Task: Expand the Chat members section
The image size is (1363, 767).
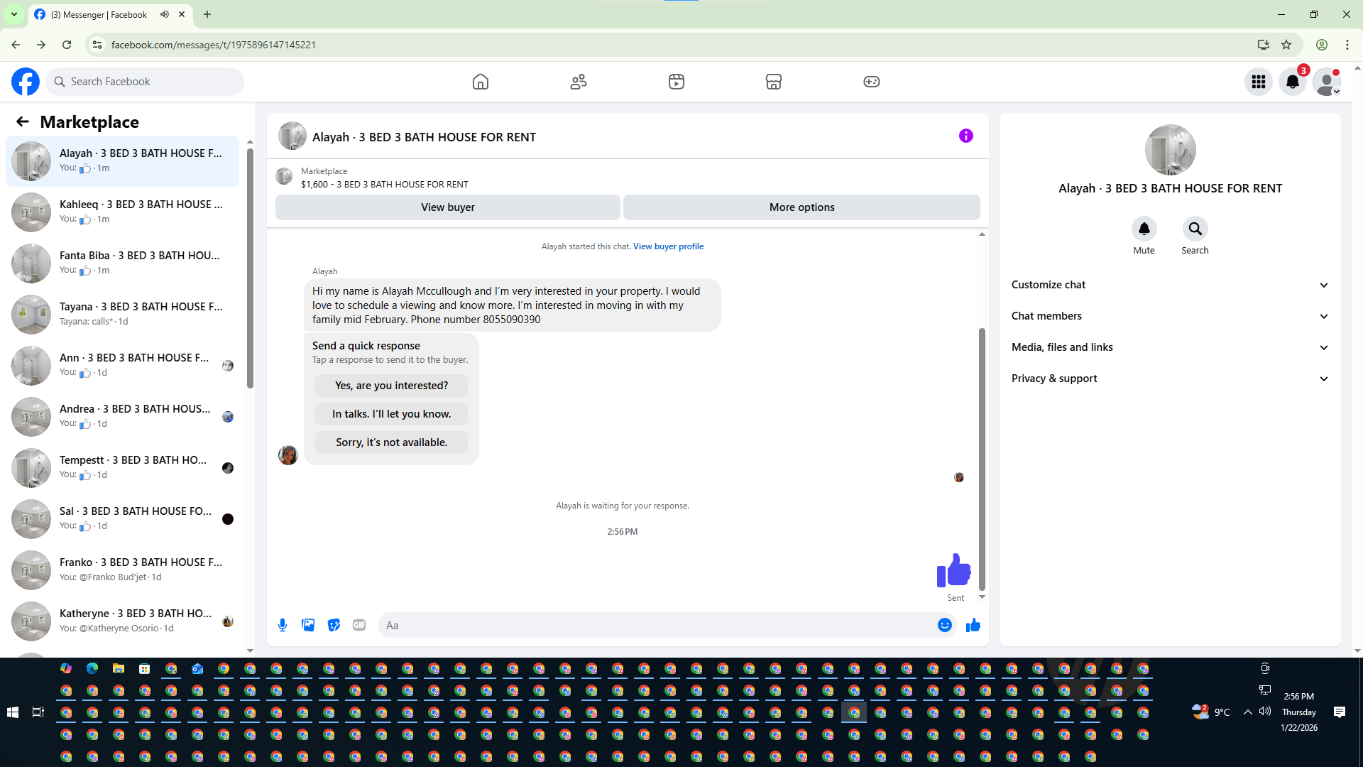Action: pyautogui.click(x=1171, y=316)
